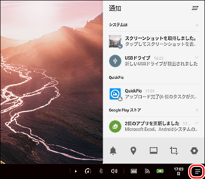
Task: Close the panel via taskbar notification menu icon
Action: [x=197, y=172]
